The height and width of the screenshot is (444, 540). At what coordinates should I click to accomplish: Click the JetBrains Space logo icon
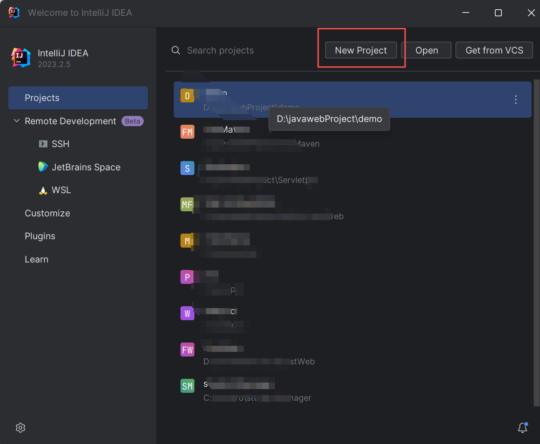click(43, 167)
